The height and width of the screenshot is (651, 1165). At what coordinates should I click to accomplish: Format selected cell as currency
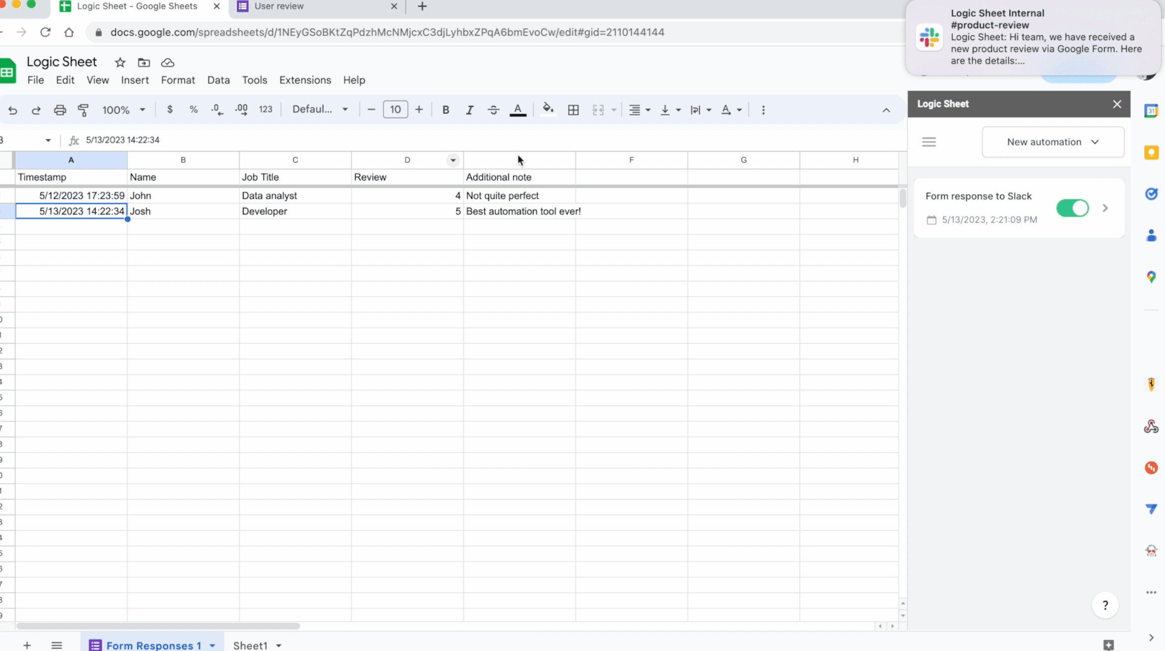coord(170,109)
